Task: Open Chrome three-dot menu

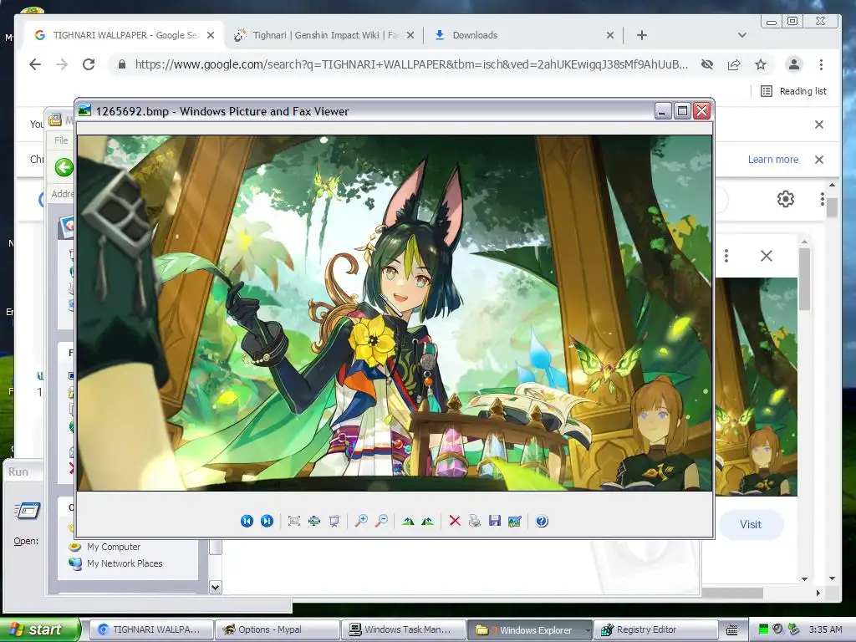Action: [821, 64]
